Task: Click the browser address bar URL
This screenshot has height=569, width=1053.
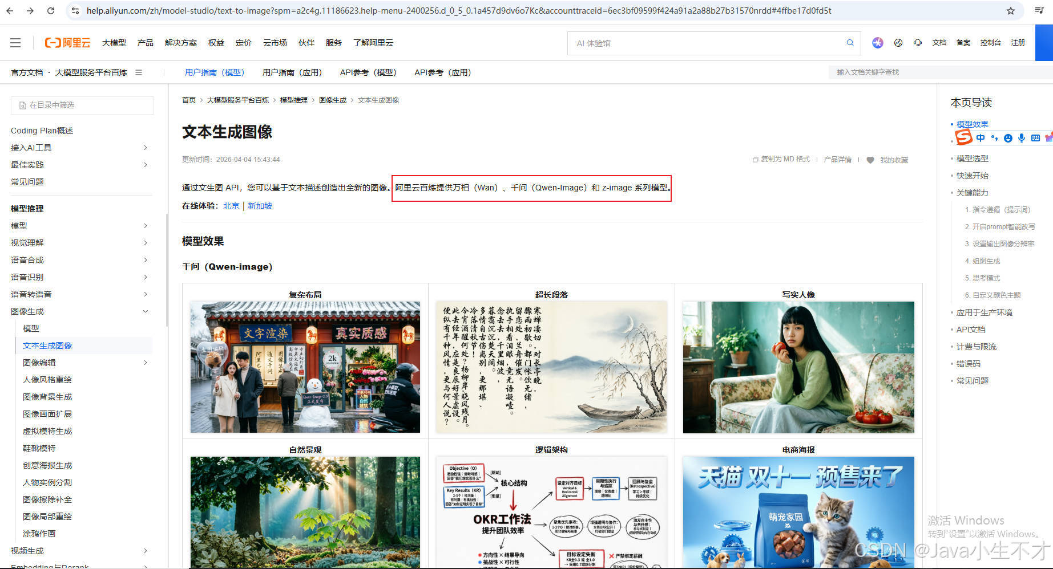Action: (x=459, y=10)
